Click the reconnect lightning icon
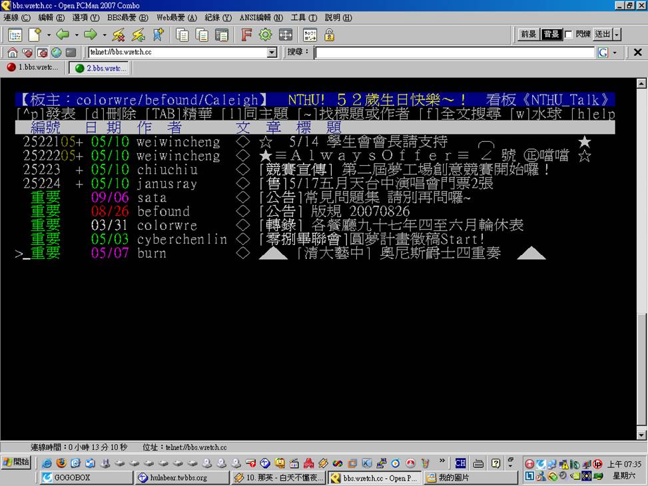This screenshot has height=486, width=648. (139, 35)
